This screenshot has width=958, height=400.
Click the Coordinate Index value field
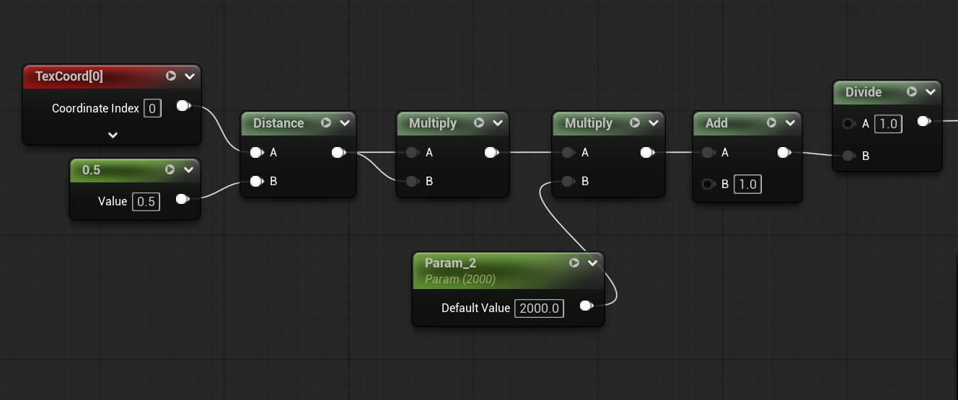[152, 108]
